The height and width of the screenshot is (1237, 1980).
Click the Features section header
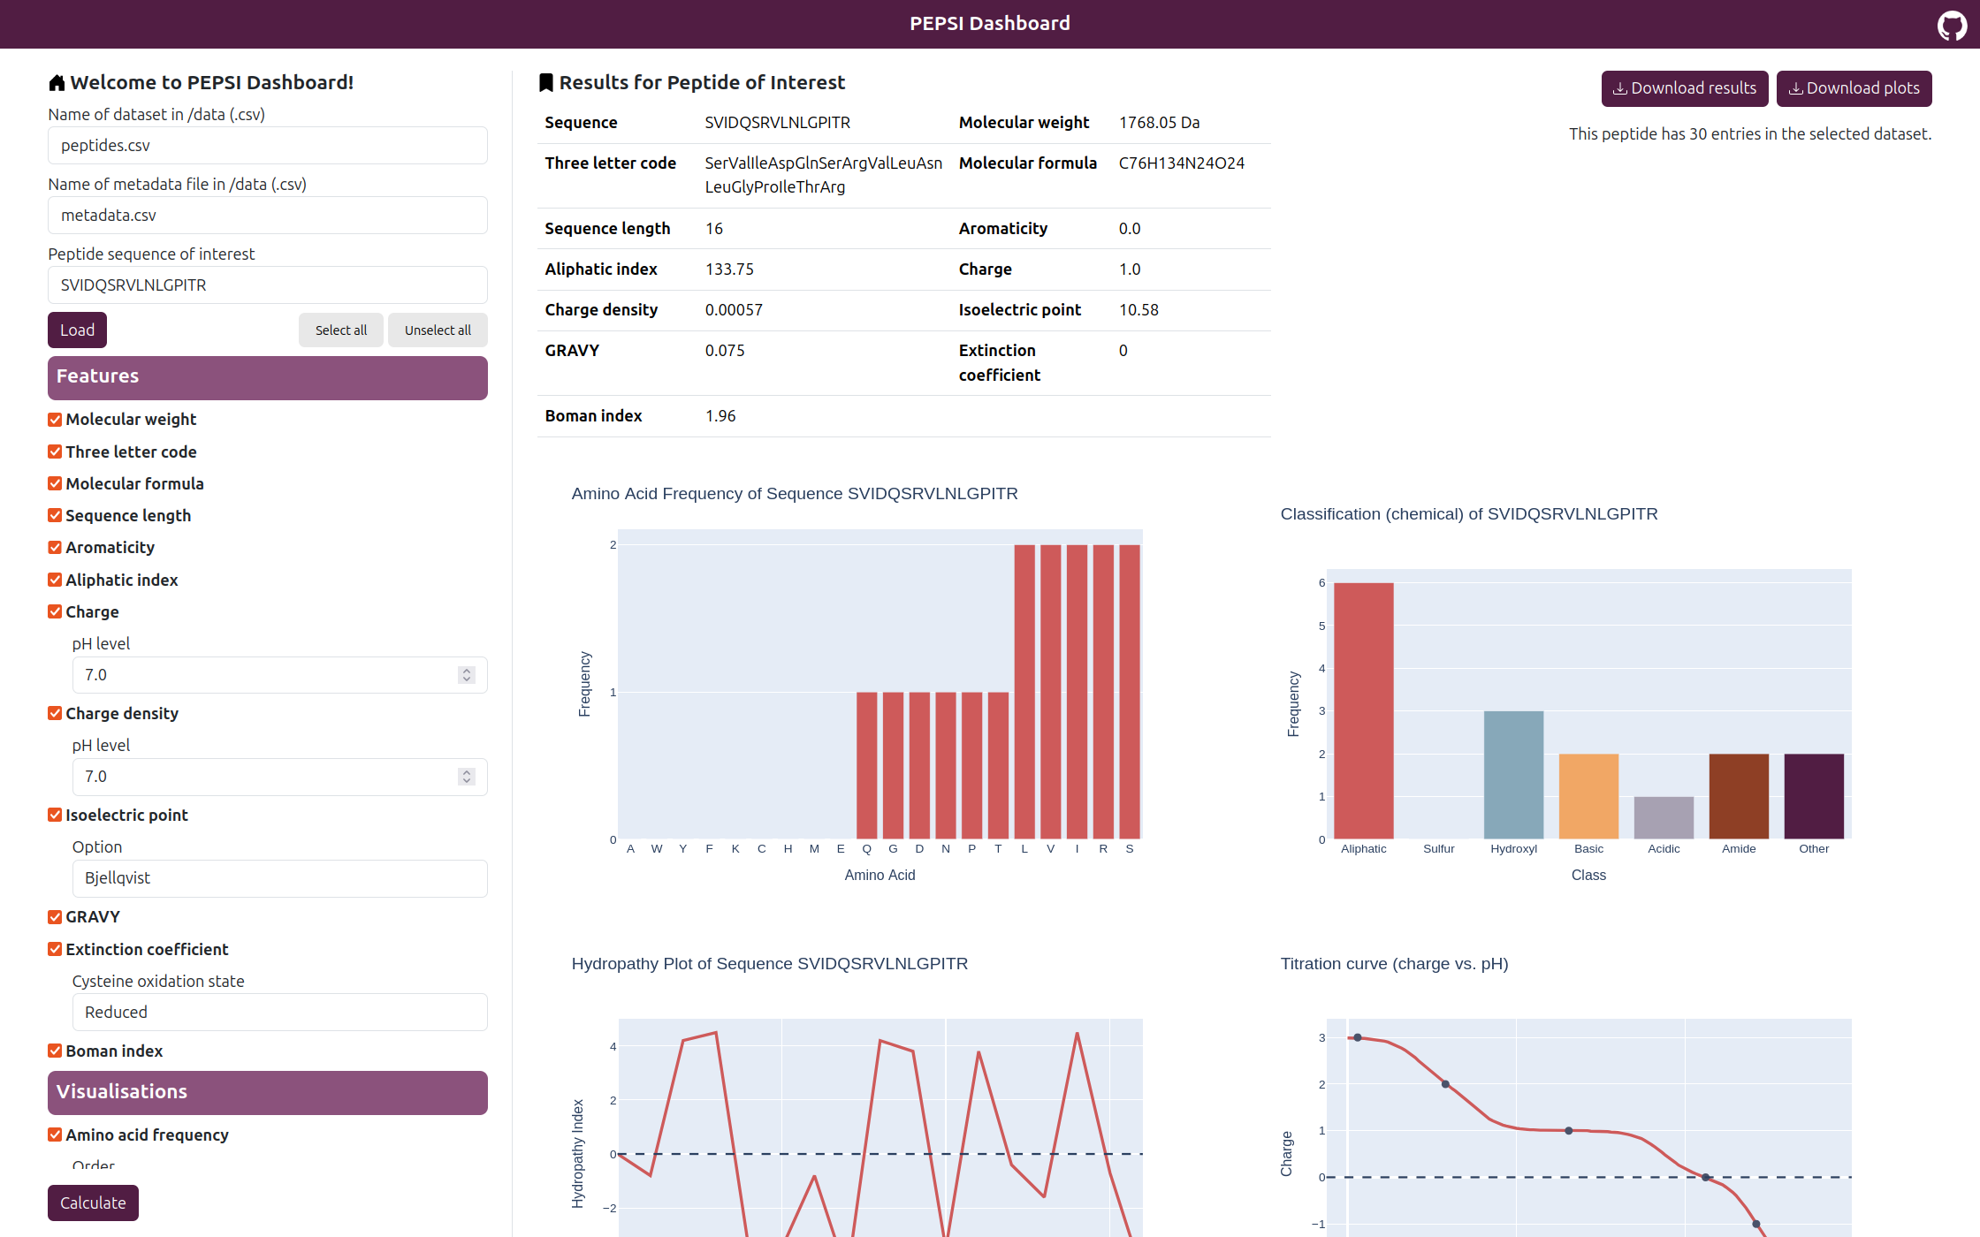pyautogui.click(x=268, y=377)
